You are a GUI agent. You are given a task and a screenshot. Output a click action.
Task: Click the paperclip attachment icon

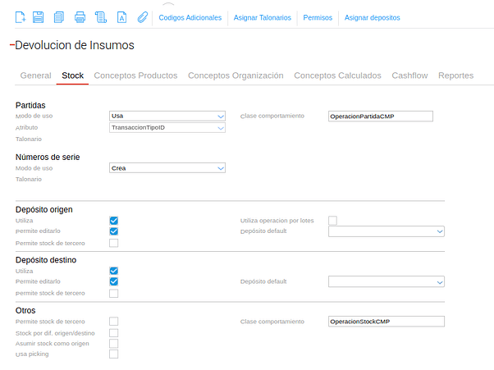(x=142, y=16)
